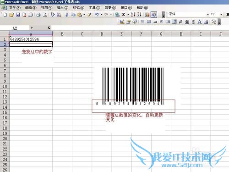
Task: Open More Controls in Control Toolbox
Action: [214, 22]
